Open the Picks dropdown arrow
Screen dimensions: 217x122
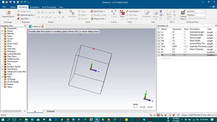[122, 19]
